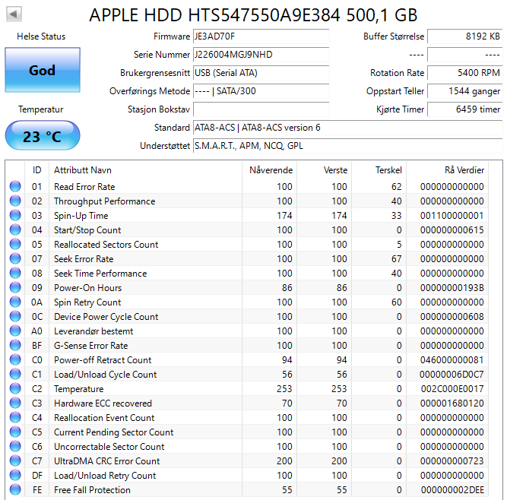Select the Serie Nummer text field

pyautogui.click(x=261, y=55)
